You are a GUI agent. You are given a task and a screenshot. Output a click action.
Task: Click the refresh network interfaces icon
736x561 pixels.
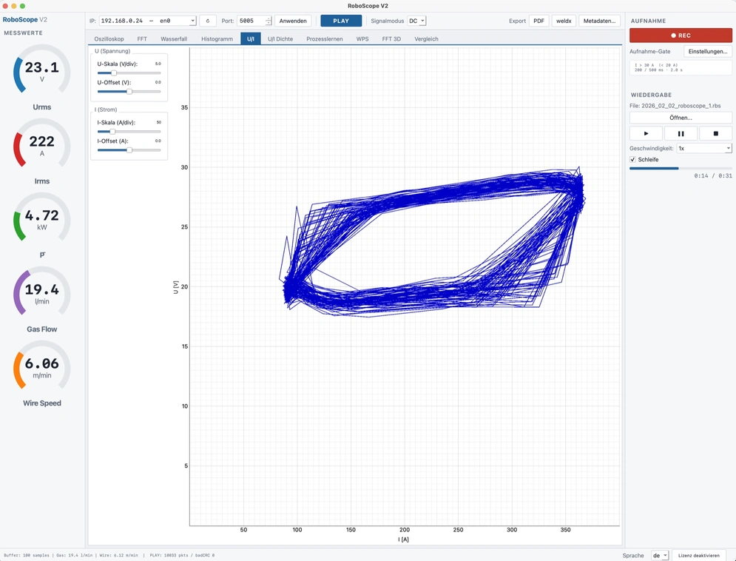click(x=207, y=21)
